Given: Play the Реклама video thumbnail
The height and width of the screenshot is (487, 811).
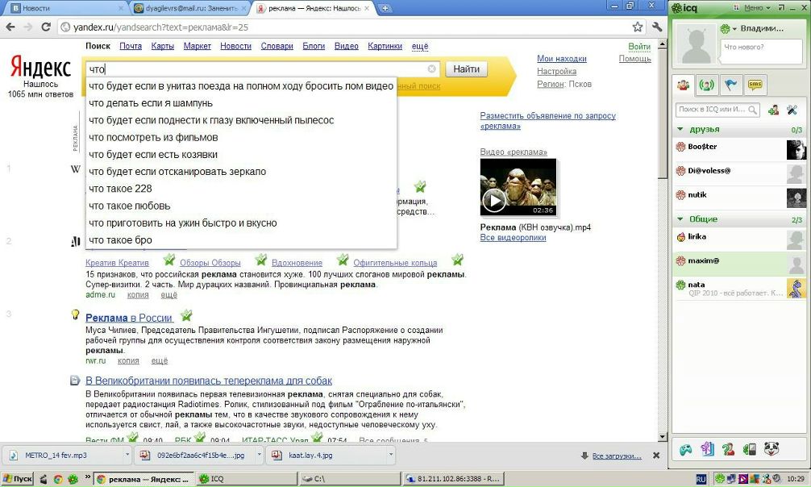Looking at the screenshot, I should pyautogui.click(x=493, y=198).
